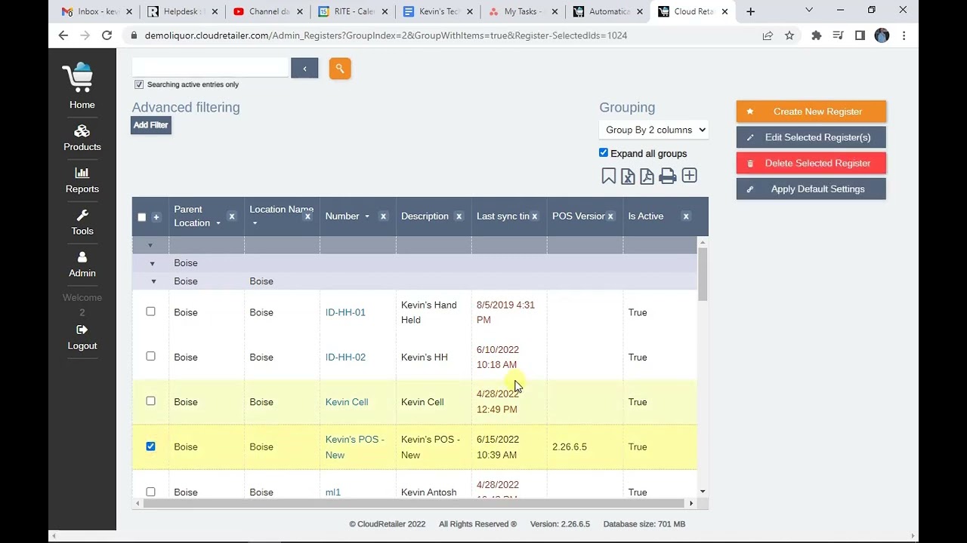Uncheck Expand all groups
This screenshot has height=543, width=967.
click(x=604, y=152)
